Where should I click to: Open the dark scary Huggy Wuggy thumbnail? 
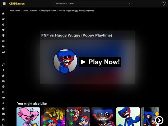coord(103,117)
